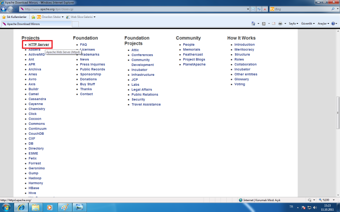The height and width of the screenshot is (212, 340).
Task: Expand the zoom level %100 dropdown
Action: coord(325,200)
